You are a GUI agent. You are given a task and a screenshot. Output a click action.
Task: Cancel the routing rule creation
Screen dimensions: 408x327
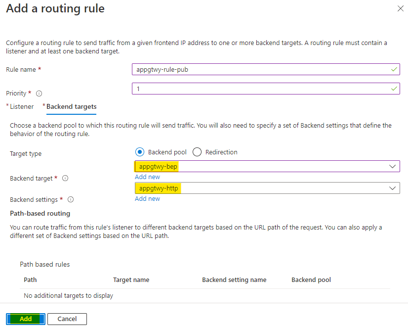[67, 319]
